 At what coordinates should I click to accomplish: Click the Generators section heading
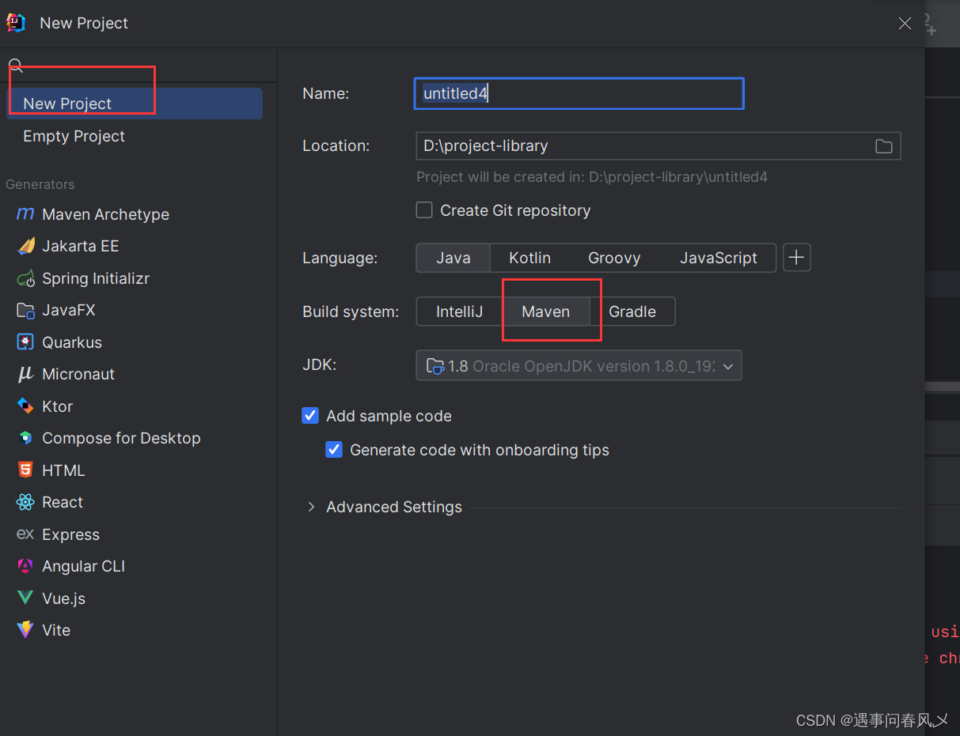coord(40,184)
